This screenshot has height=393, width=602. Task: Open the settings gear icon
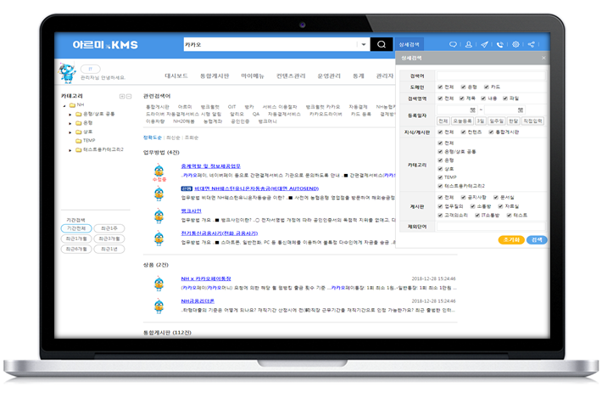click(515, 44)
